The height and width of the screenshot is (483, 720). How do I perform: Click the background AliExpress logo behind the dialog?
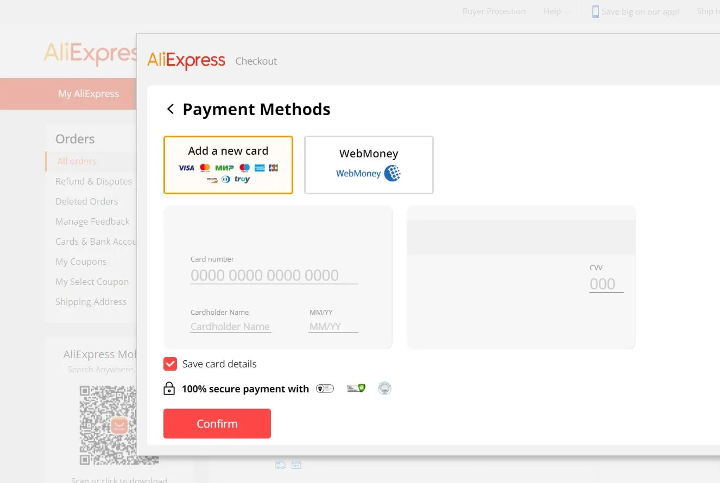(x=90, y=53)
